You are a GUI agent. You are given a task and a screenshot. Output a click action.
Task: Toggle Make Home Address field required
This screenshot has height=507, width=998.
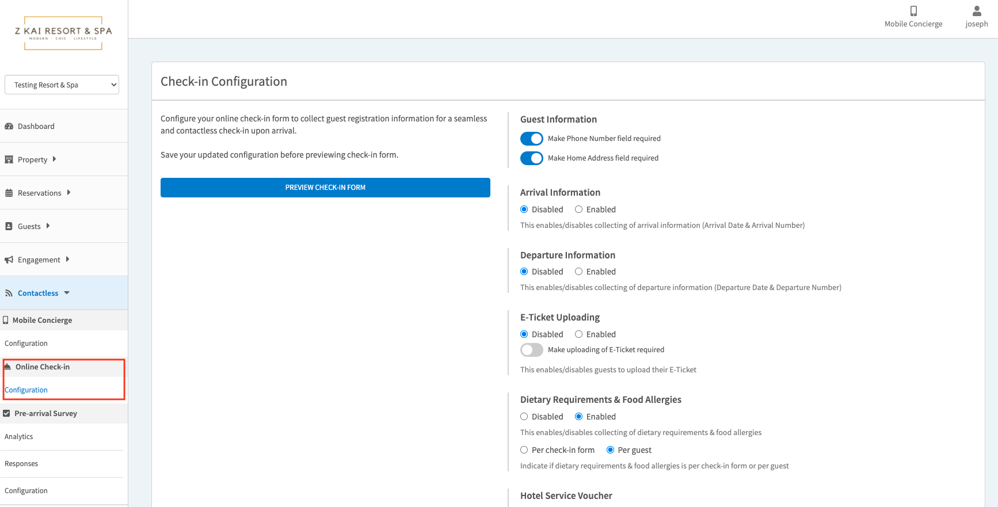(531, 158)
